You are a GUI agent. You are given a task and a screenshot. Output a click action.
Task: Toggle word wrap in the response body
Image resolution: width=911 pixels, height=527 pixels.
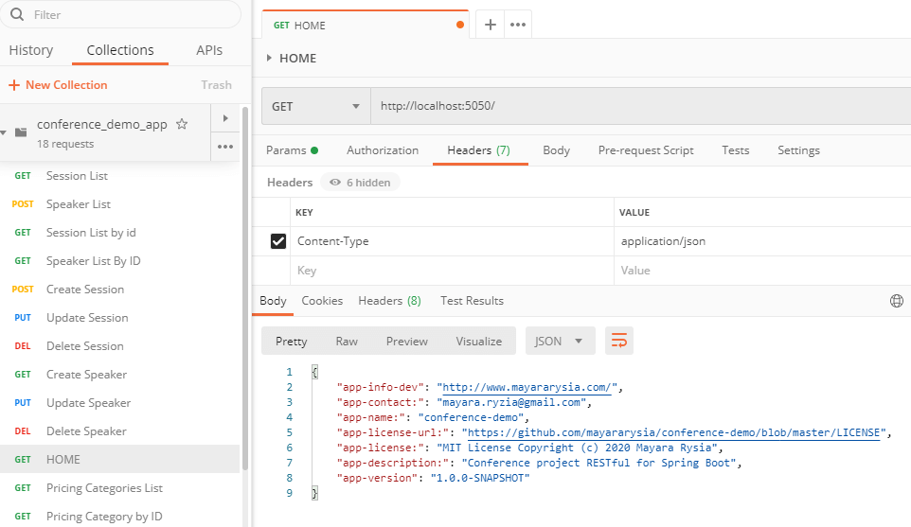(x=619, y=341)
